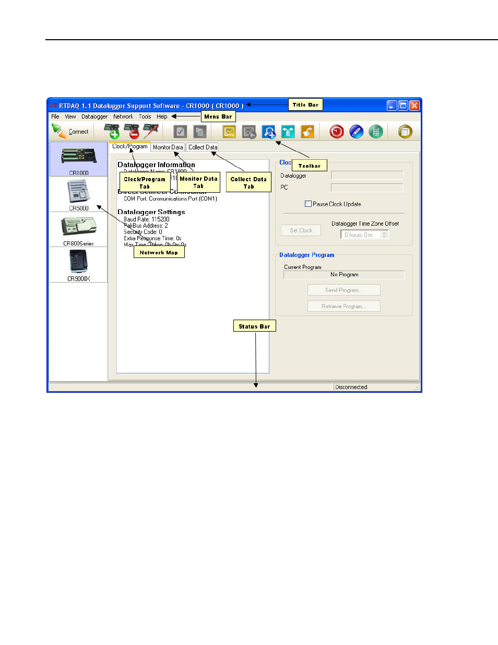Click the datalogger icon with red pen
This screenshot has width=498, height=645.
(x=151, y=132)
